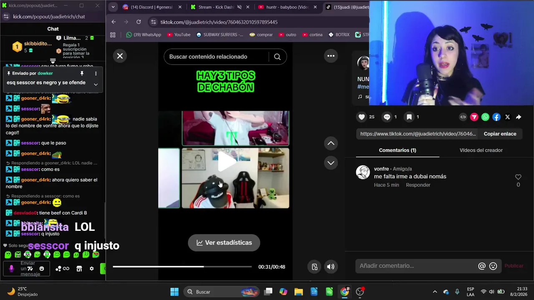Screen dimensions: 534x300
Task: Insert a mention with the @ icon
Action: [481, 266]
